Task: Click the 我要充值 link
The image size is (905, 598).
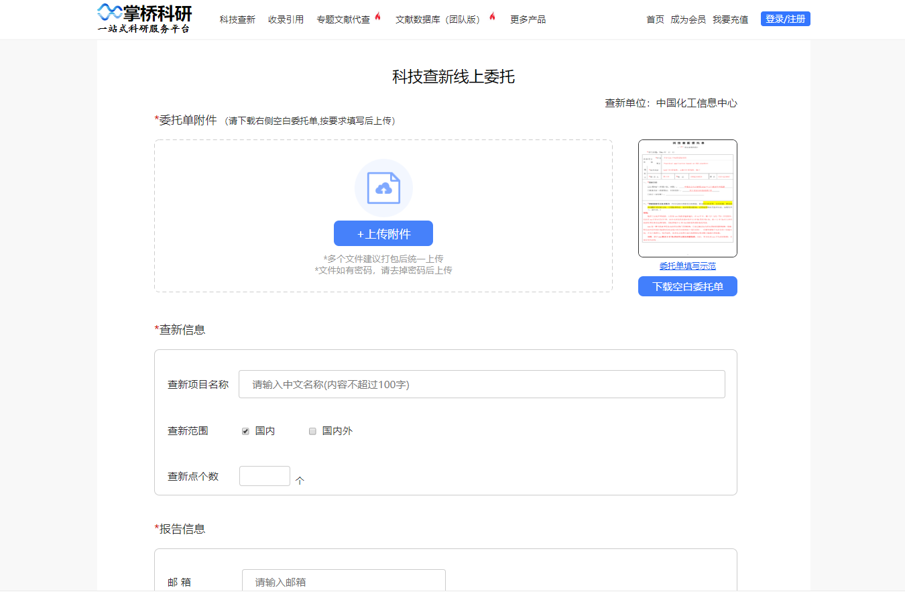Action: point(730,19)
